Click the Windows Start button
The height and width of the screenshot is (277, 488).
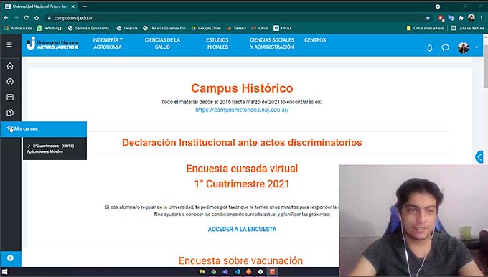(x=4, y=272)
